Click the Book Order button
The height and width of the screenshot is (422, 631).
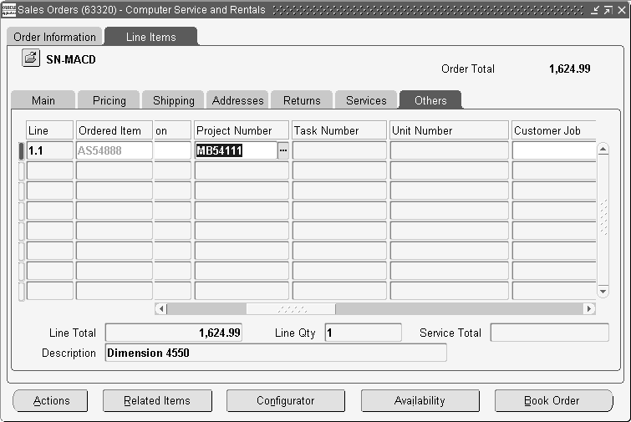click(553, 400)
